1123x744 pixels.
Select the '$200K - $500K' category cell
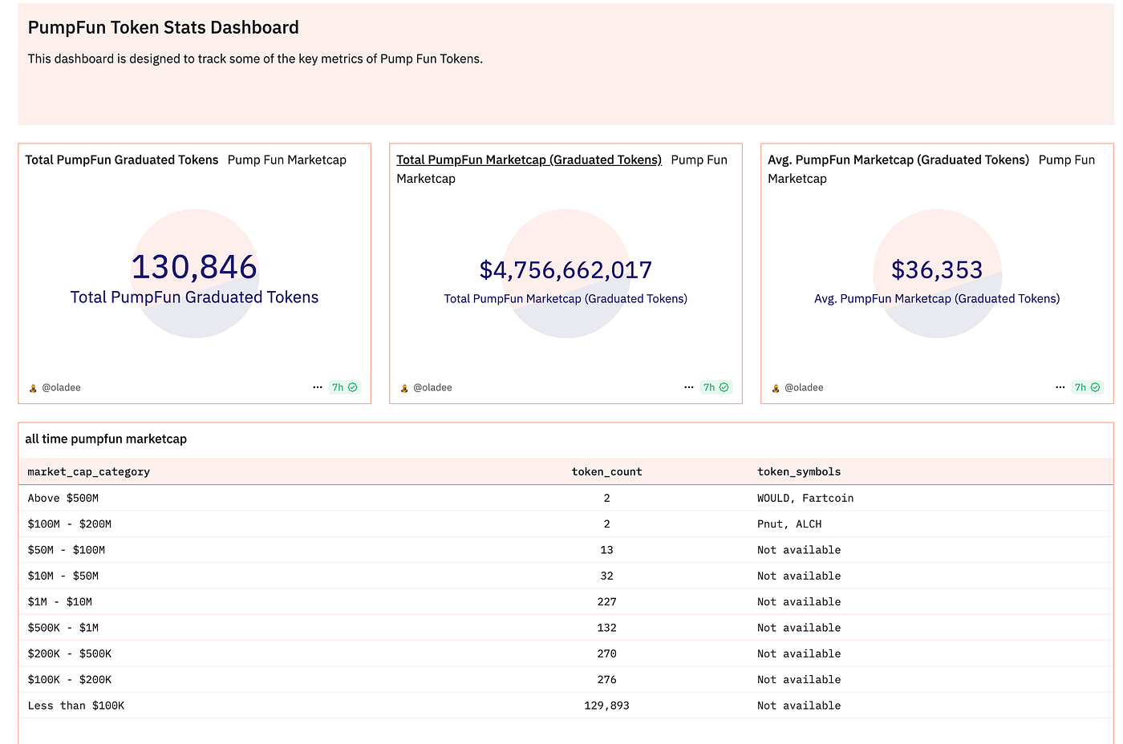pos(70,653)
